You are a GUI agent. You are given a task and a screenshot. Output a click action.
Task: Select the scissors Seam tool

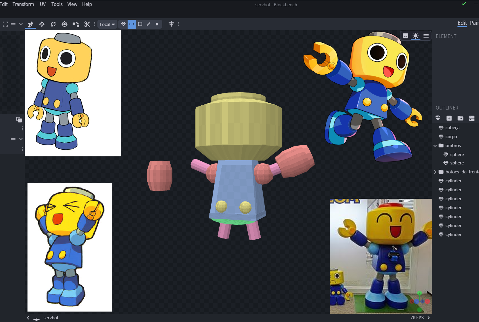pyautogui.click(x=87, y=24)
